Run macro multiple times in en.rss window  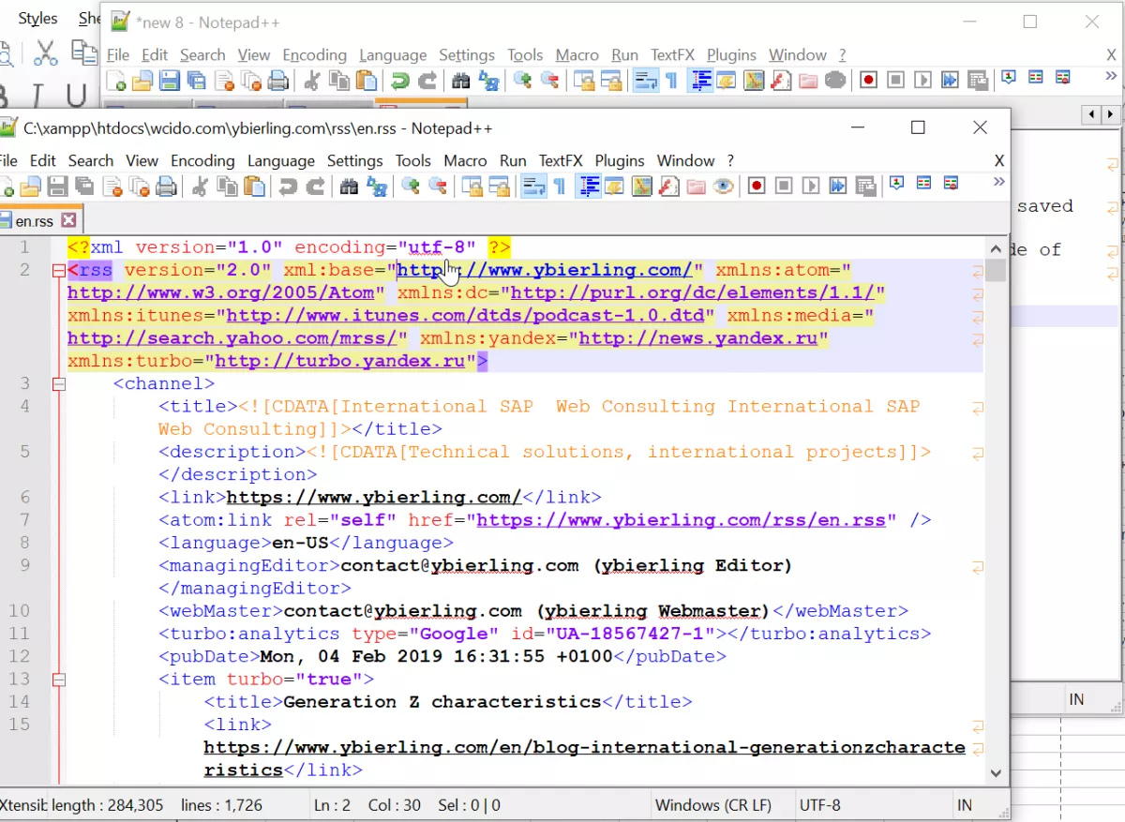tap(838, 186)
